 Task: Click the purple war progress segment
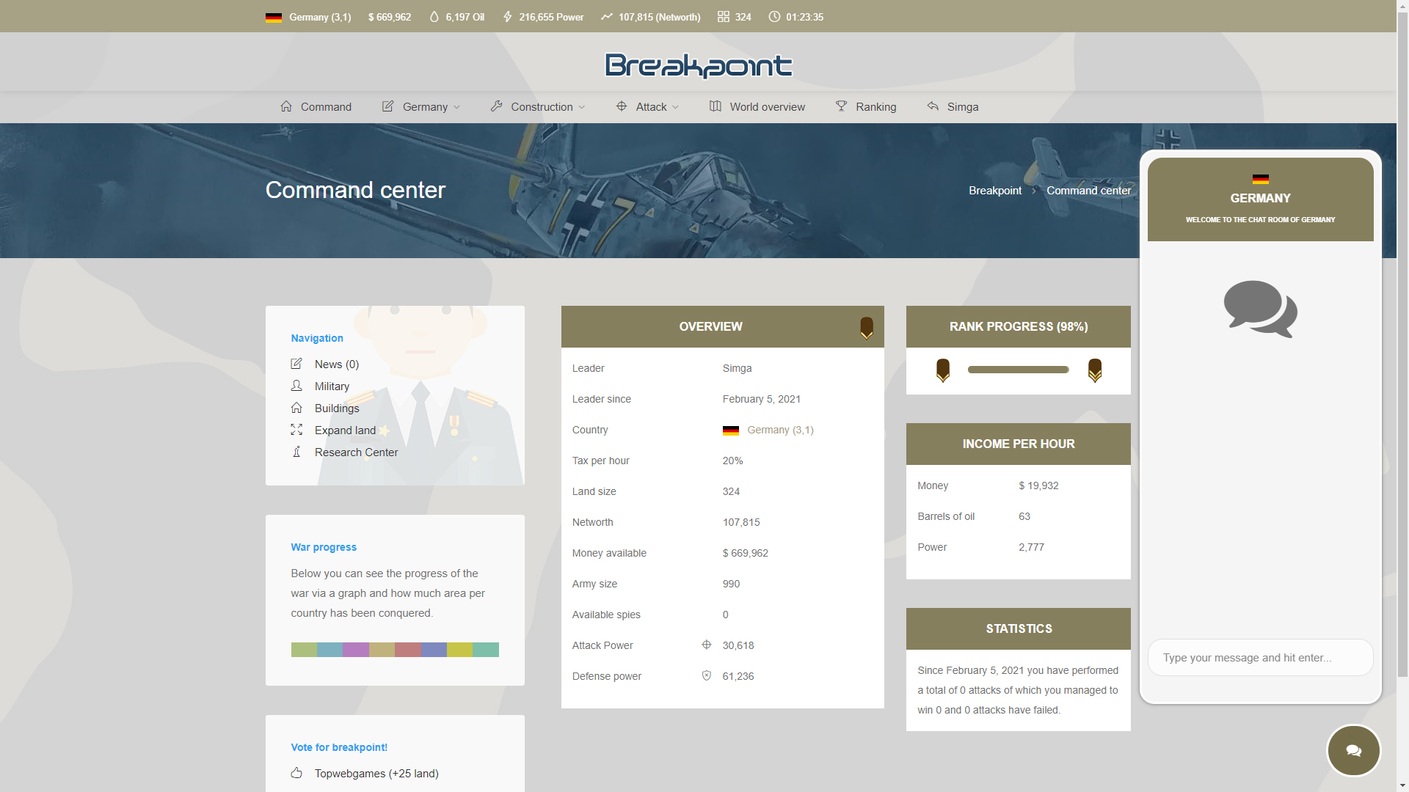click(x=356, y=650)
